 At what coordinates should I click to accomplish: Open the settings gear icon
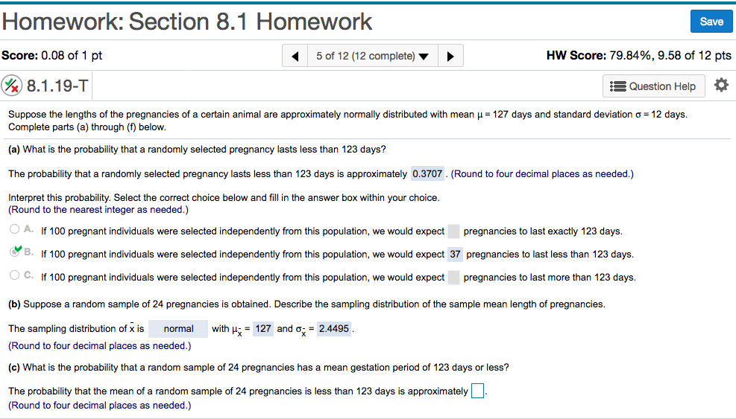tap(721, 86)
